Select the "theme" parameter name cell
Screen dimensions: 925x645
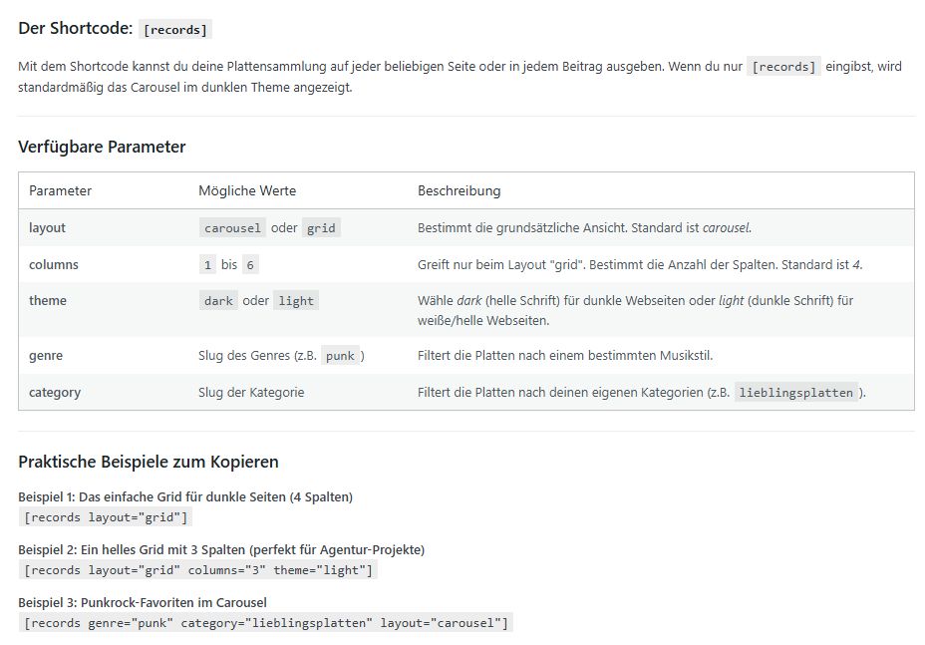click(x=48, y=300)
